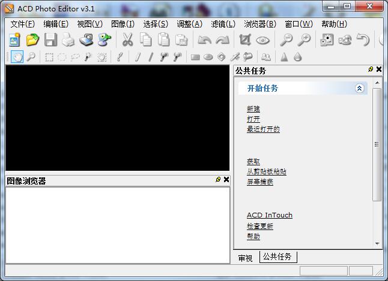Screen dimensions: 388x281
Task: Select the clone people tool
Action: pos(266,58)
